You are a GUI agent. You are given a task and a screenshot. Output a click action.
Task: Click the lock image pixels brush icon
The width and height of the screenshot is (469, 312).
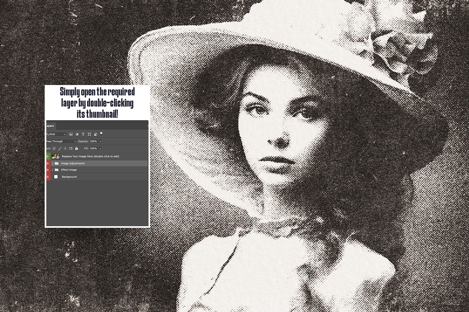60,149
